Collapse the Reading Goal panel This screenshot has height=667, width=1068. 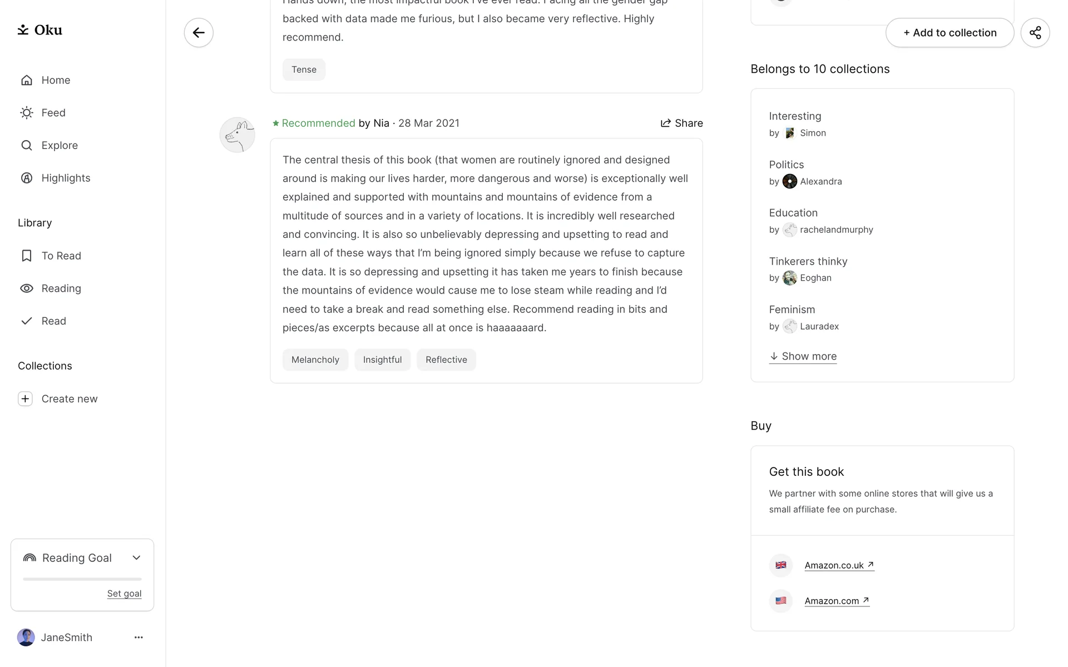[136, 558]
